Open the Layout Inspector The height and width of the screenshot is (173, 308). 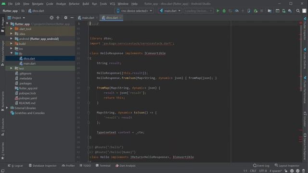287,165
